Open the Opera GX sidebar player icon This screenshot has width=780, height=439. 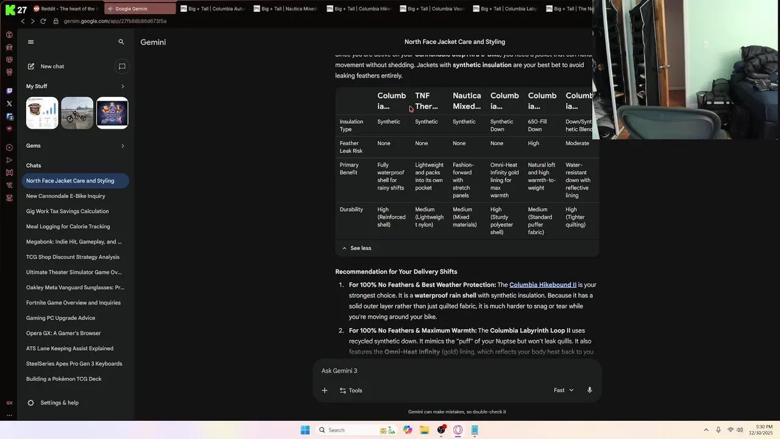[9, 148]
